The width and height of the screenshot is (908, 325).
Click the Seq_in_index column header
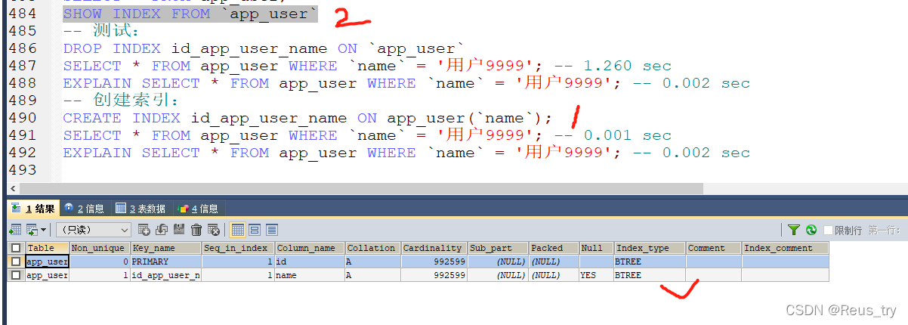(238, 248)
